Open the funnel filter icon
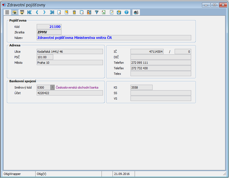Image resolution: width=229 pixels, height=178 pixels. [x=97, y=12]
